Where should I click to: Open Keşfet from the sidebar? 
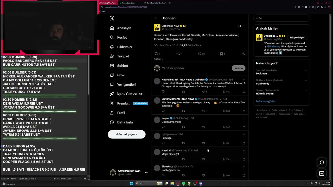(119, 37)
